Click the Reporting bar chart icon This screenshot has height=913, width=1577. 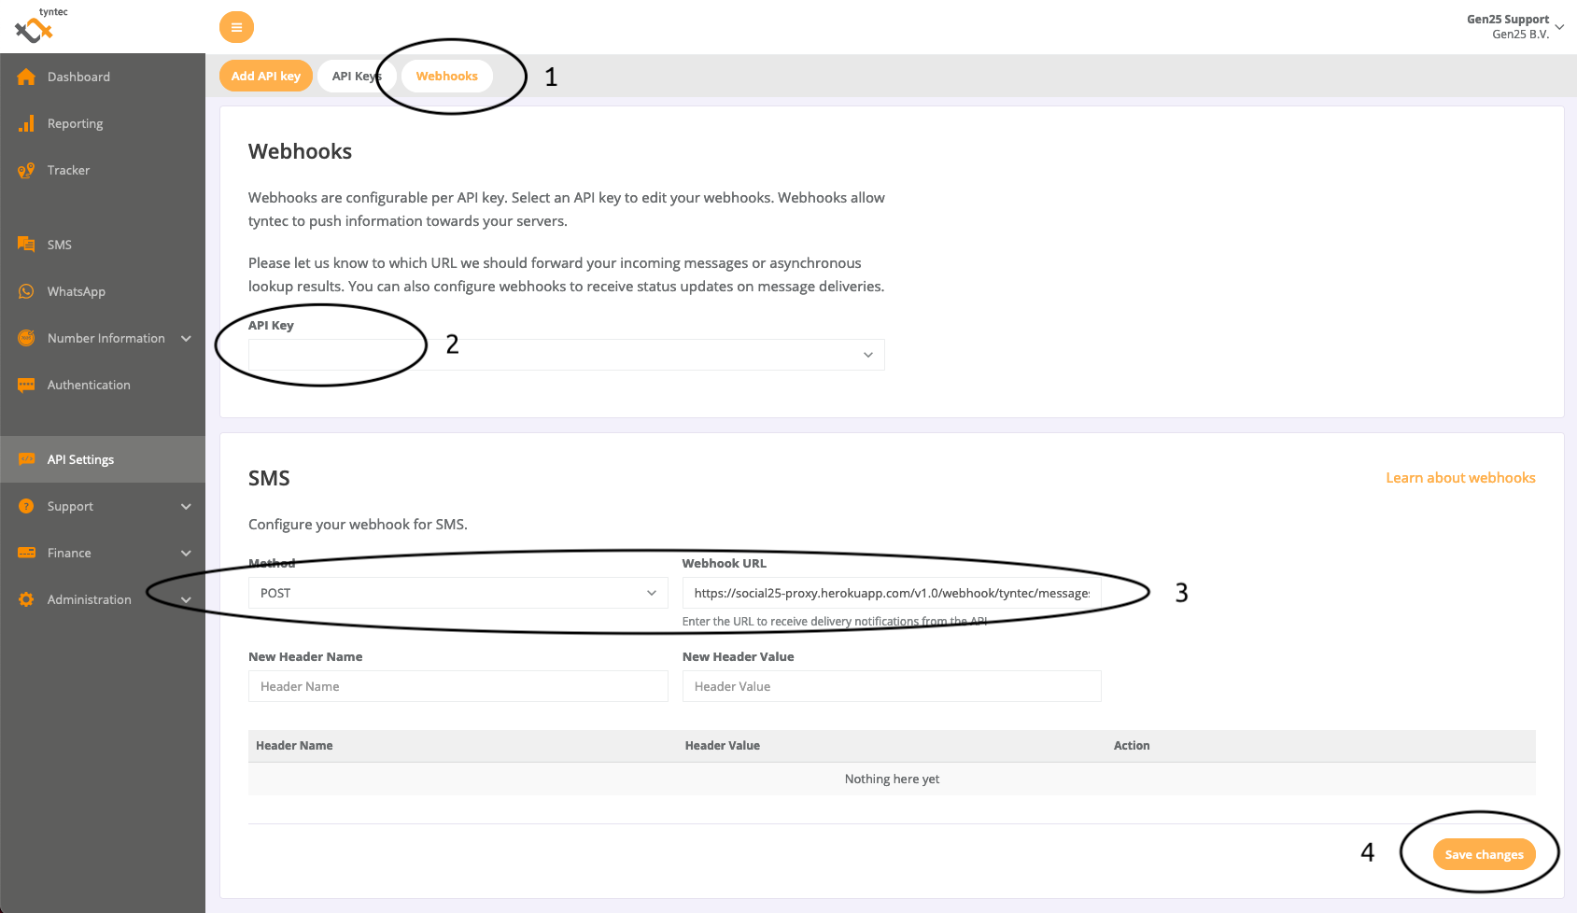point(26,123)
